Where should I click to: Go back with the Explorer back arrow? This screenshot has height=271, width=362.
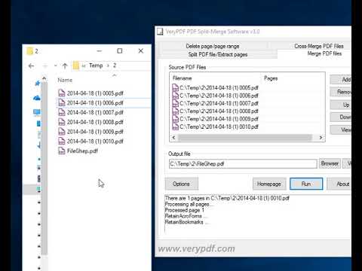point(31,66)
